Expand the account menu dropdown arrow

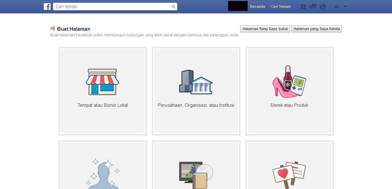pyautogui.click(x=345, y=7)
